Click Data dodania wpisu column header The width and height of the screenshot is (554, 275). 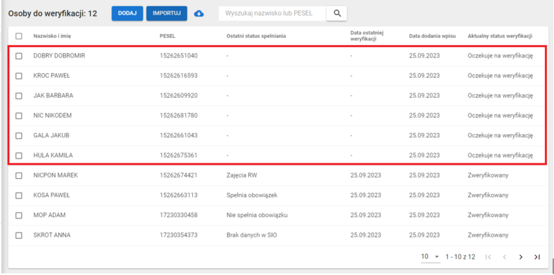tap(432, 36)
